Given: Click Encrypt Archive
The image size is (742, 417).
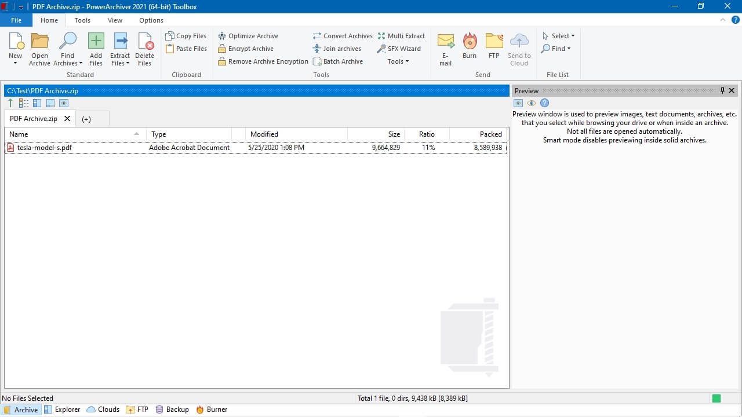Looking at the screenshot, I should 246,49.
